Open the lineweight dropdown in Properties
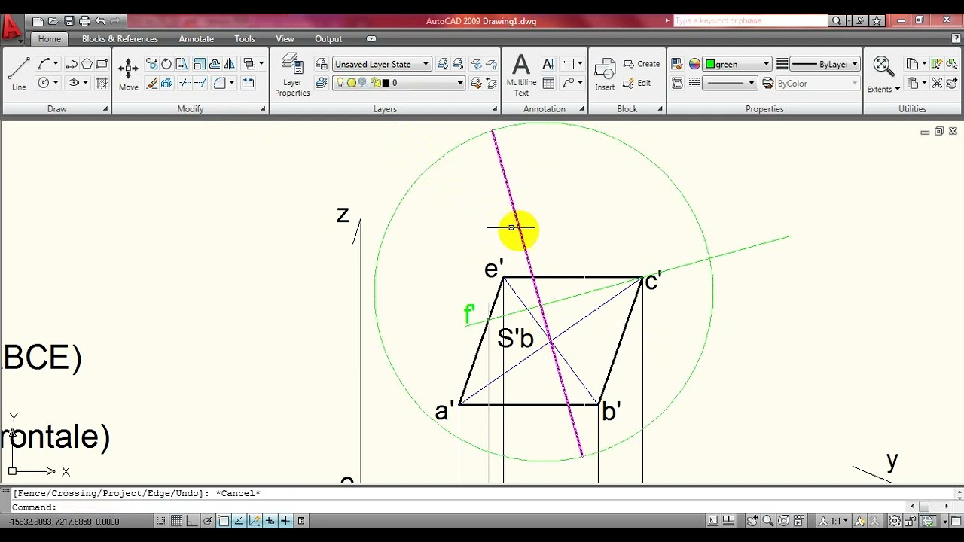The height and width of the screenshot is (542, 964). point(730,83)
